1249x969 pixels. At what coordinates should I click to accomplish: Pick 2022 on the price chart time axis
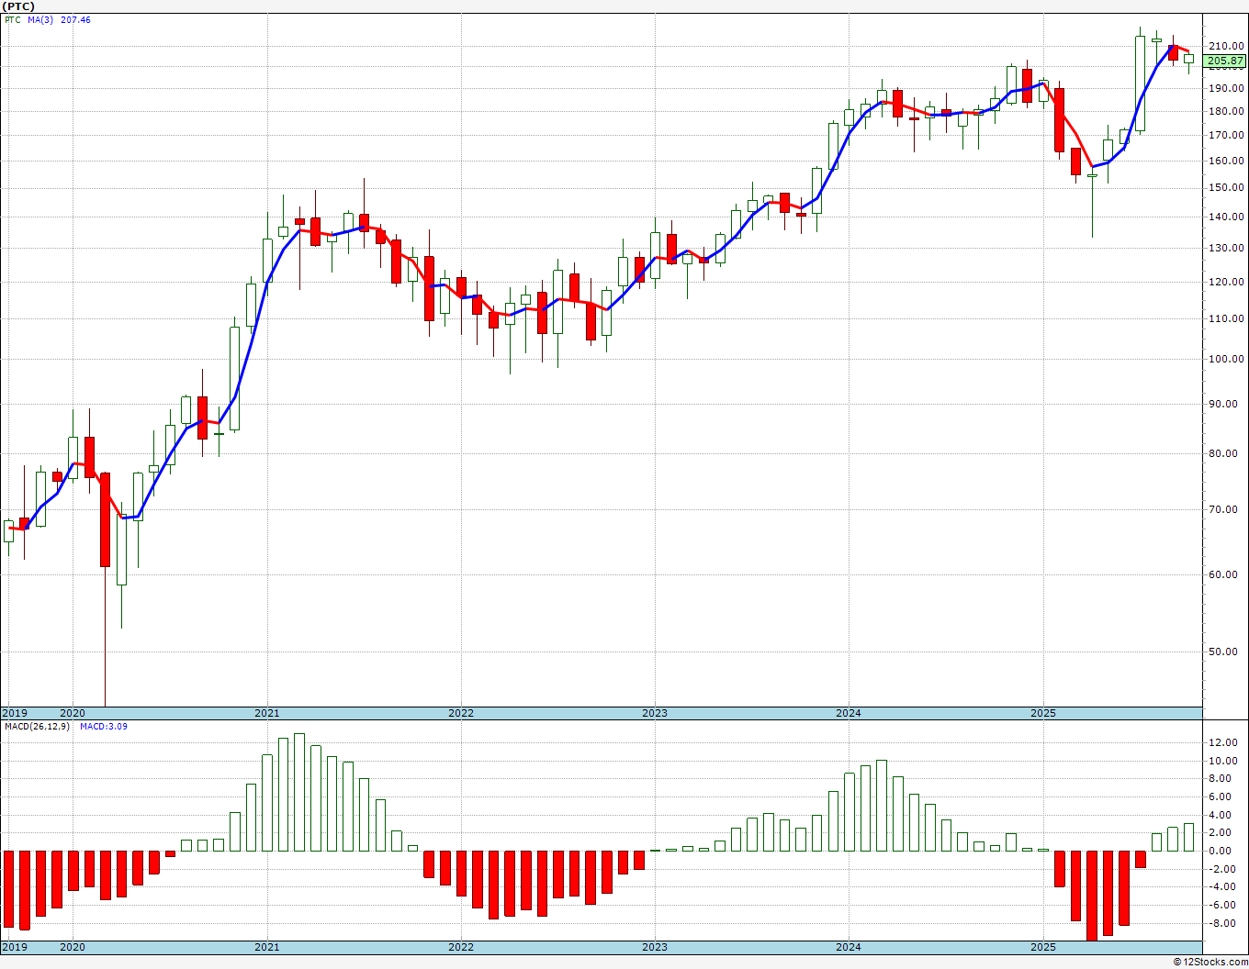[x=461, y=713]
